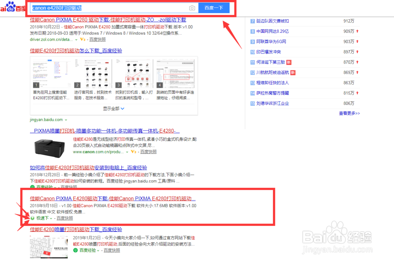This screenshot has width=394, height=263.
Task: Open hot search item 川航航班被迫返航
Action: click(272, 73)
